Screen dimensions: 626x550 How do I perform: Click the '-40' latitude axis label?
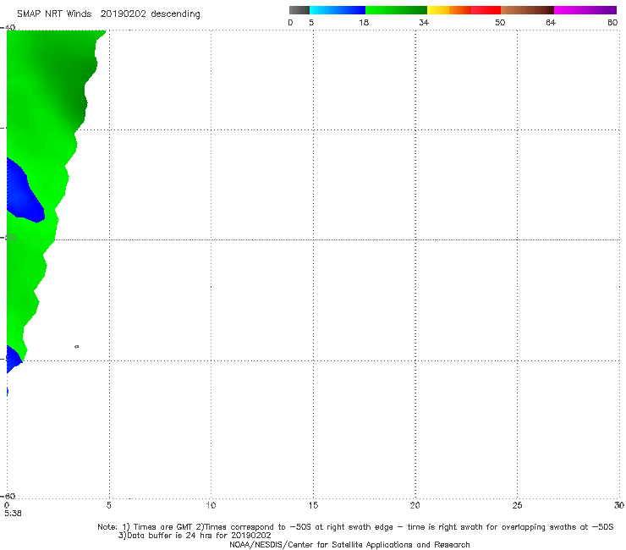click(x=8, y=28)
